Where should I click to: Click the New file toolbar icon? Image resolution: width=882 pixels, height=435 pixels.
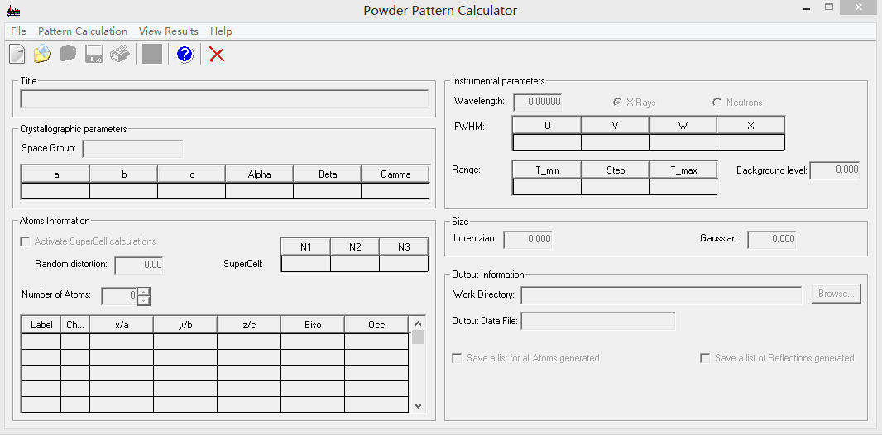tap(17, 55)
